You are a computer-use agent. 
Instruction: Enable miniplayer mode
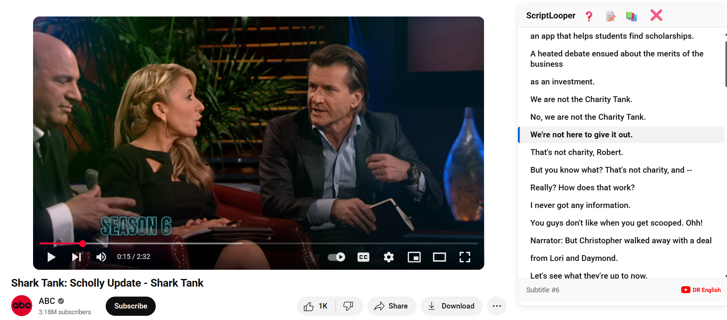point(414,257)
